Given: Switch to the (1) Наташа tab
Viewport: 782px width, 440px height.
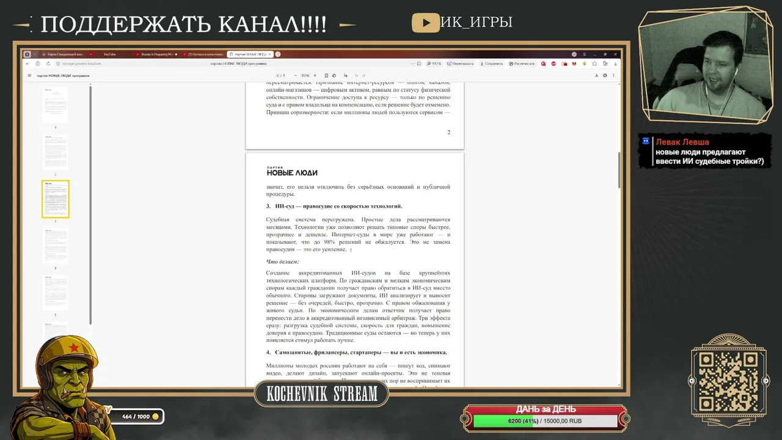Looking at the screenshot, I should (202, 54).
